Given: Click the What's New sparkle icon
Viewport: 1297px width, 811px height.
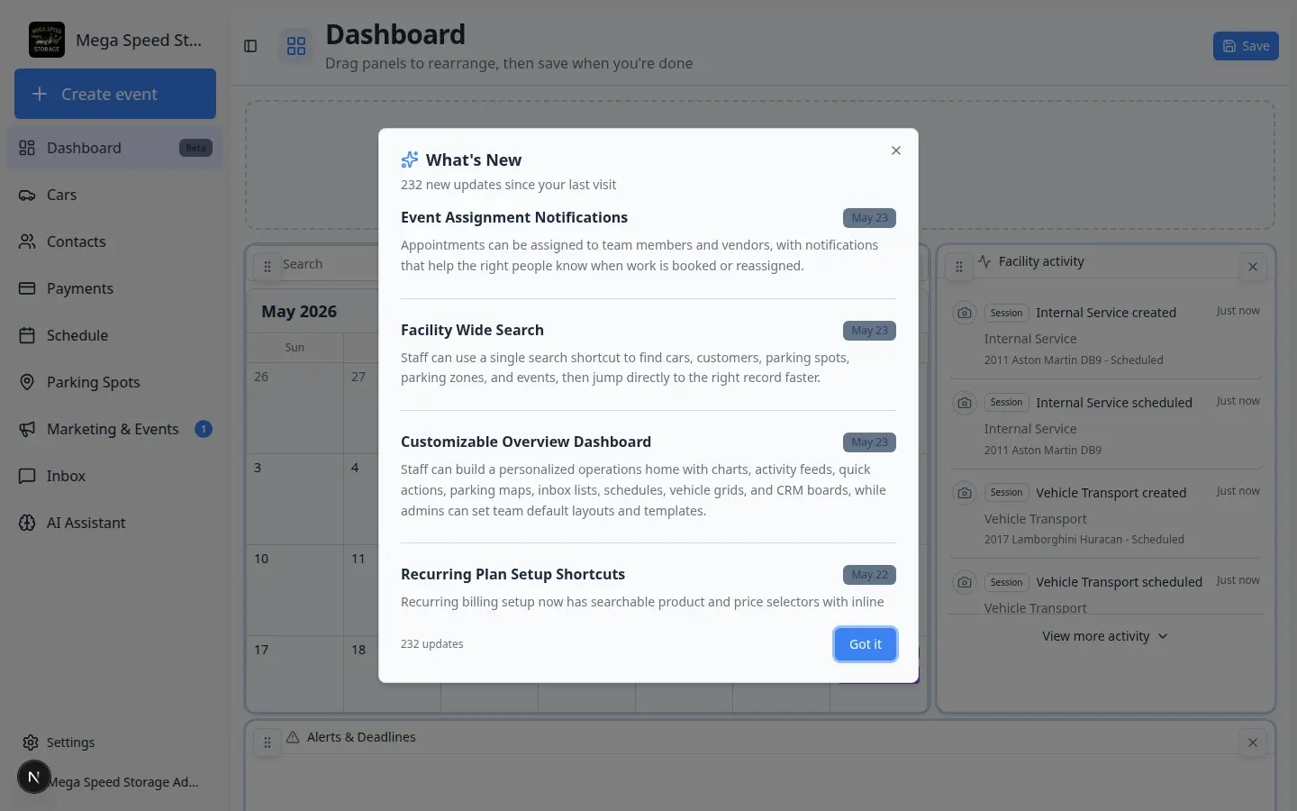Looking at the screenshot, I should click(x=410, y=159).
